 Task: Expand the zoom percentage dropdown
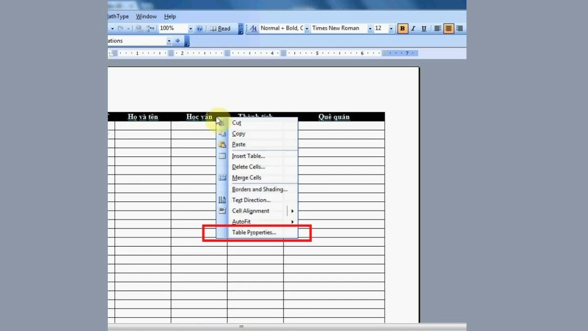click(191, 28)
